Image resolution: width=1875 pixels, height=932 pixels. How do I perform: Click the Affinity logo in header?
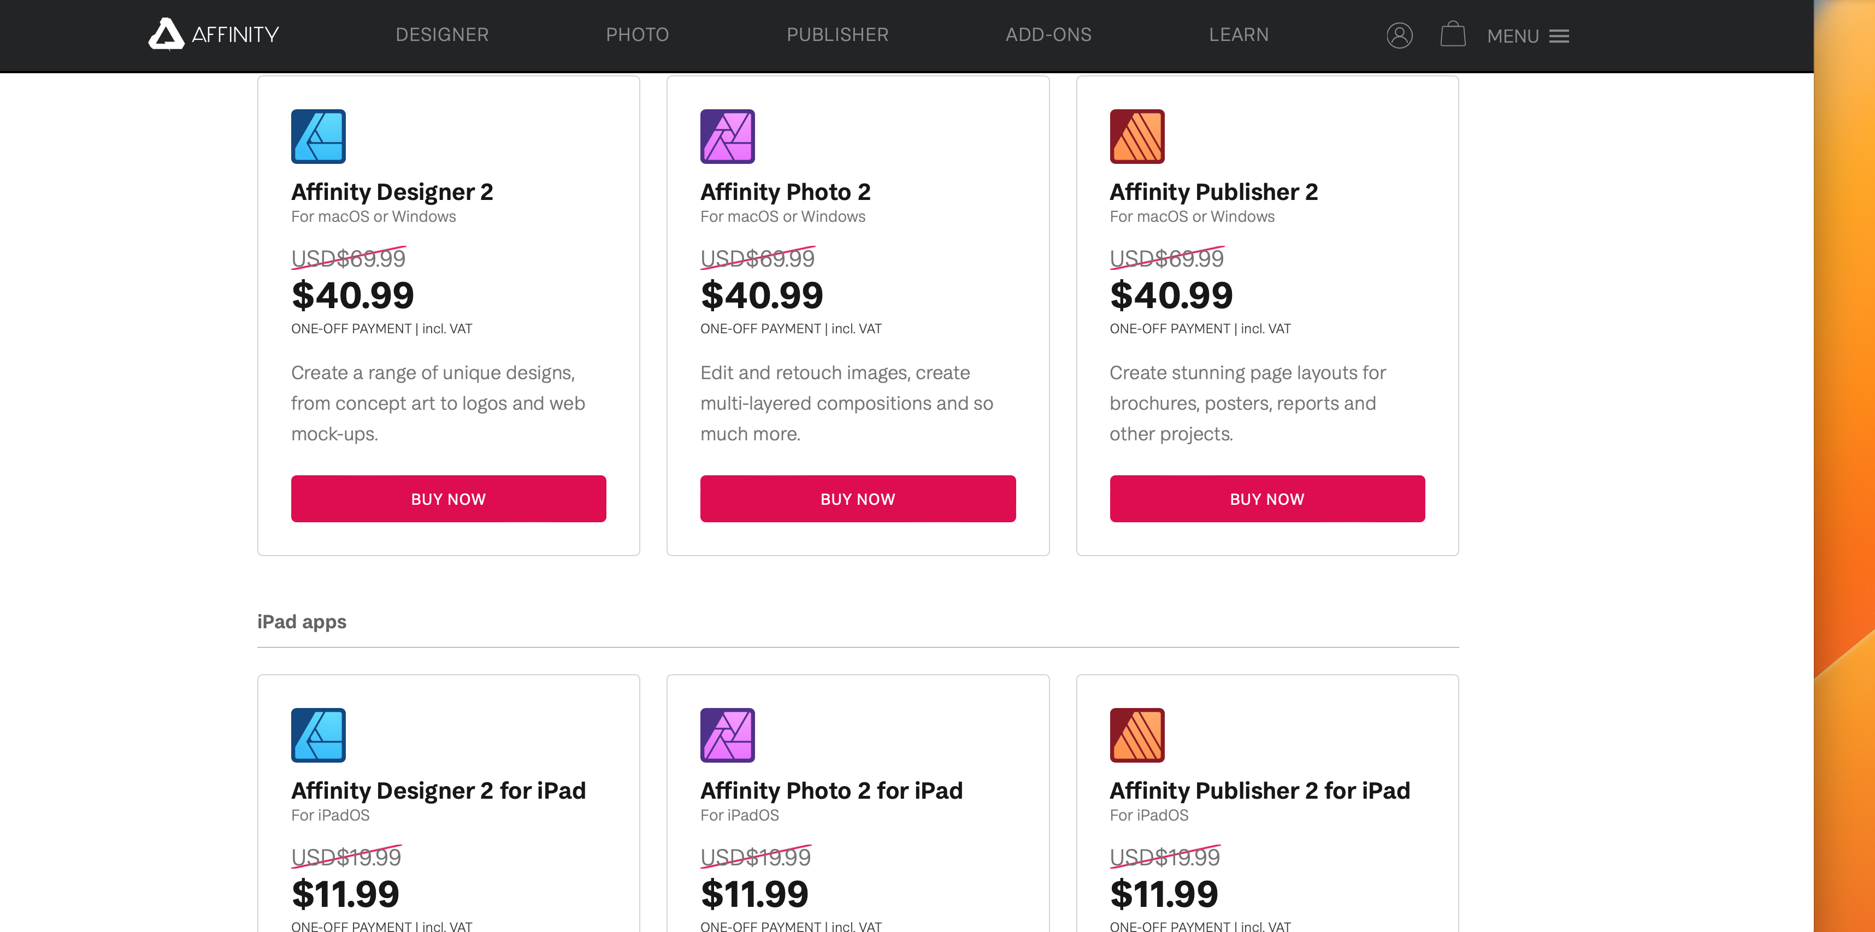[x=213, y=34]
